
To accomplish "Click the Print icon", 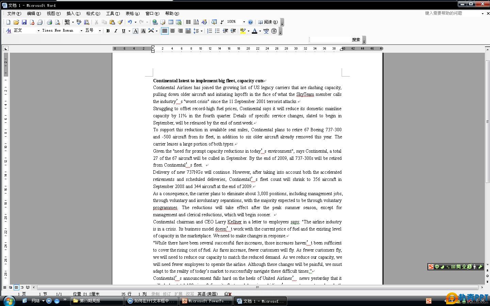I will tap(49, 22).
